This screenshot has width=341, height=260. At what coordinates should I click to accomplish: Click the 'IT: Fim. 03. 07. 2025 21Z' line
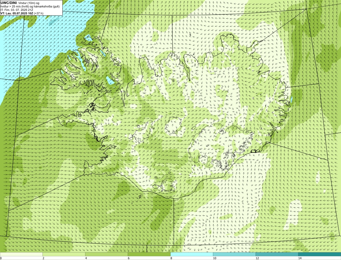(17, 10)
